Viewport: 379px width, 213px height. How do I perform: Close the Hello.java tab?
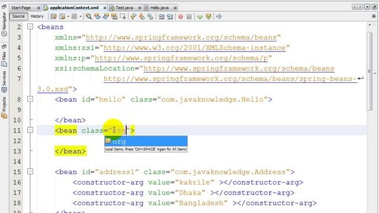pyautogui.click(x=175, y=8)
